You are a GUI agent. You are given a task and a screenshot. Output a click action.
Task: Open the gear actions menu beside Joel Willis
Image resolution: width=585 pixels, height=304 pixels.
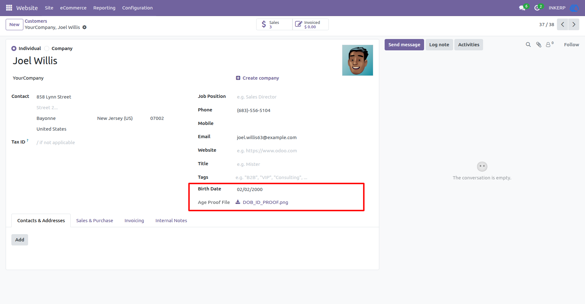[x=85, y=27]
